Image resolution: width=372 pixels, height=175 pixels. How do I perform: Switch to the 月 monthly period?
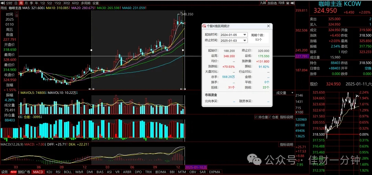click(26, 3)
